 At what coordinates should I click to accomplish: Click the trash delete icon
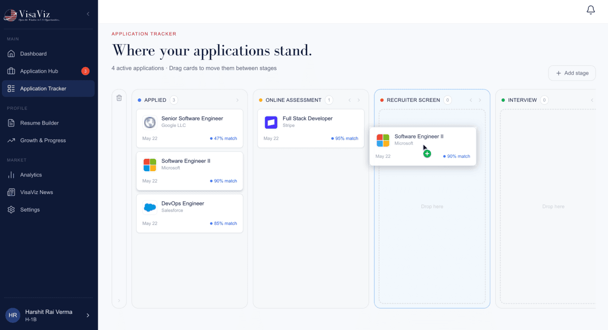pos(119,98)
